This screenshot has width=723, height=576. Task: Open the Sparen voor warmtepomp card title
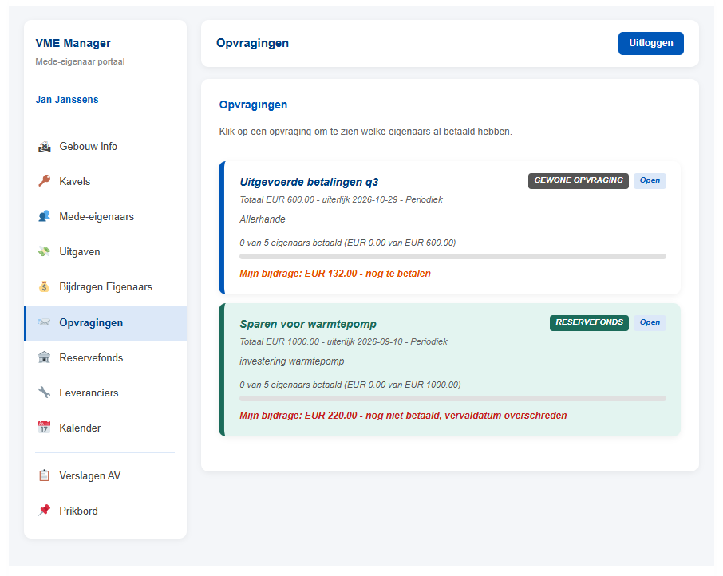pos(308,324)
